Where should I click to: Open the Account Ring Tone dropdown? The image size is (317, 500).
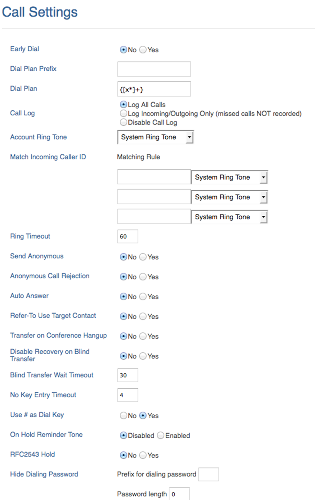click(x=156, y=137)
